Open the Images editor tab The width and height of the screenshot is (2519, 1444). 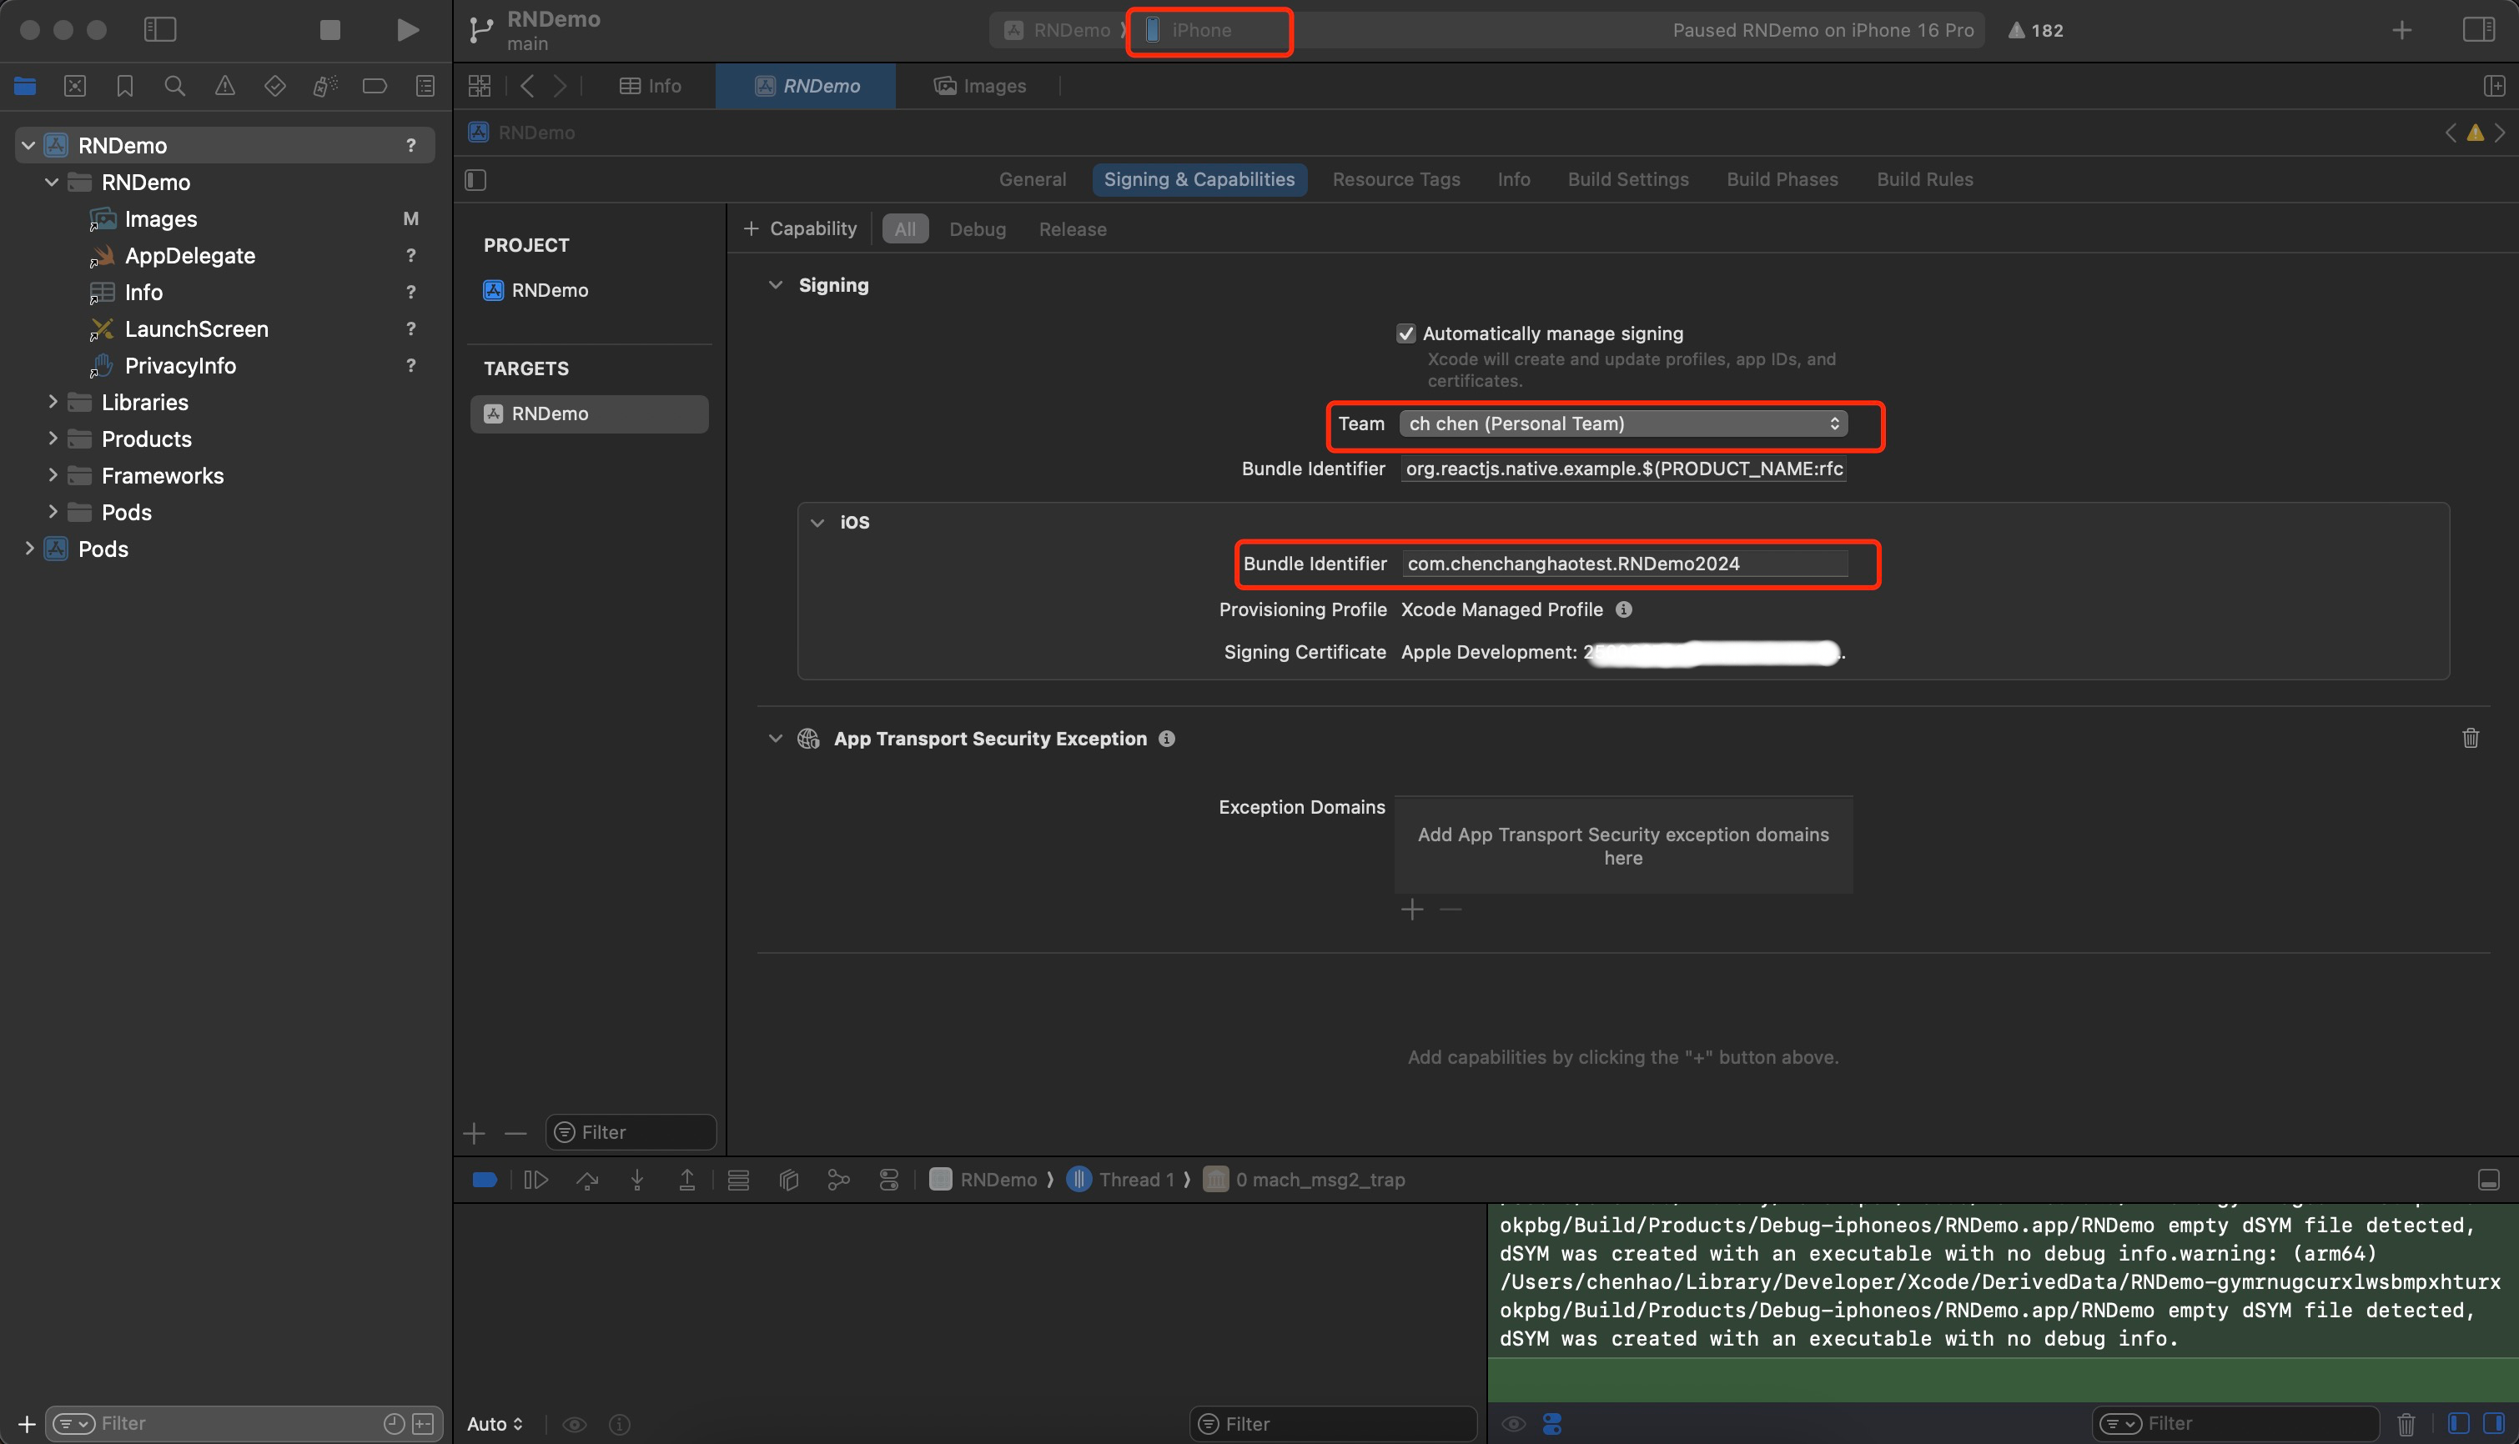(x=980, y=86)
